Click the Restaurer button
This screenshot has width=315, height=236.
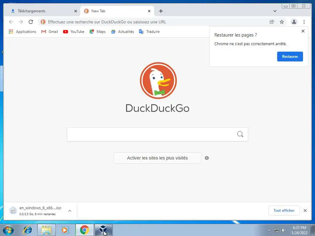tap(290, 57)
